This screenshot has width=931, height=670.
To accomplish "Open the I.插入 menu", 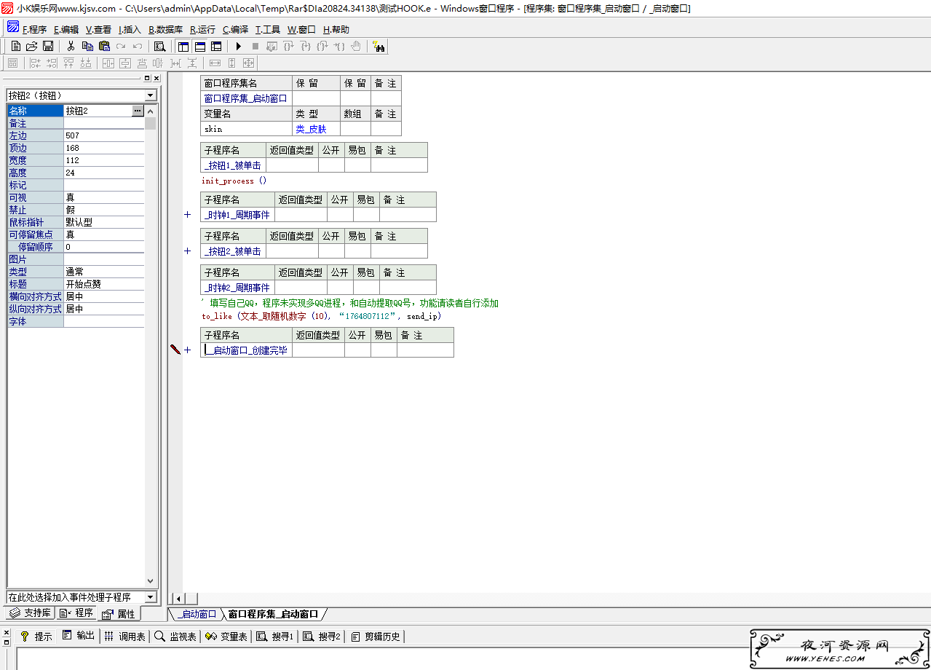I will 130,30.
